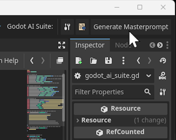Click the search magnifier in Filter Properties

(148, 92)
